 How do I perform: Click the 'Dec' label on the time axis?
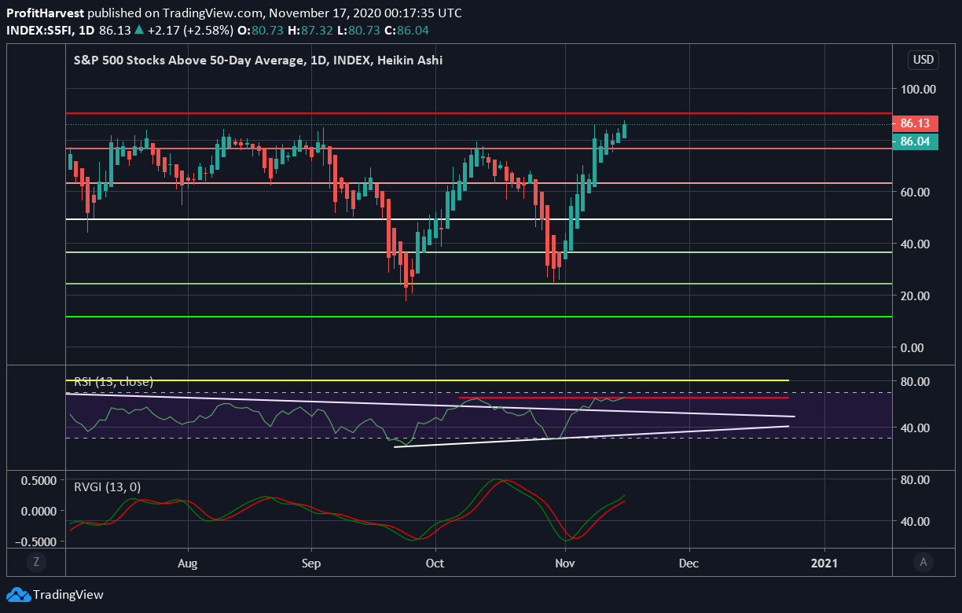(x=688, y=563)
